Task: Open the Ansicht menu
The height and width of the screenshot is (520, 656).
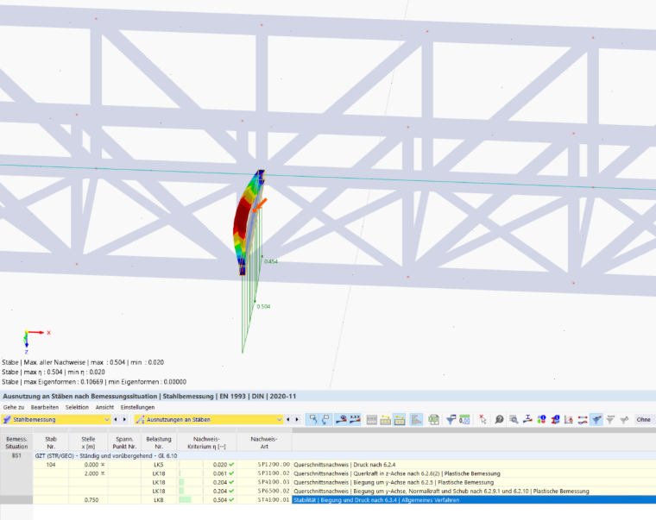Action: click(x=104, y=407)
